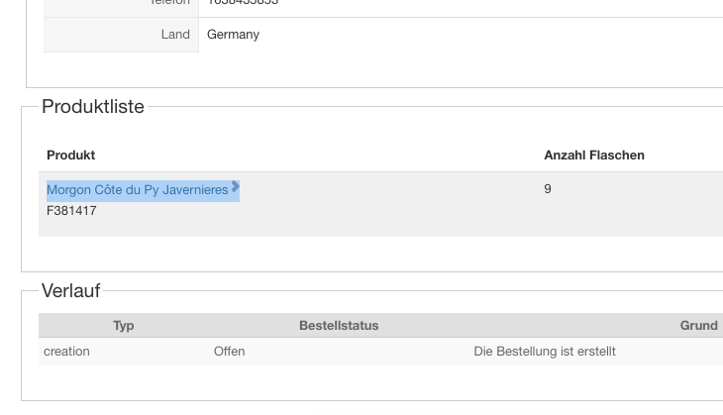This screenshot has width=723, height=415.
Task: Click the Produktliste section heading
Action: coord(93,106)
